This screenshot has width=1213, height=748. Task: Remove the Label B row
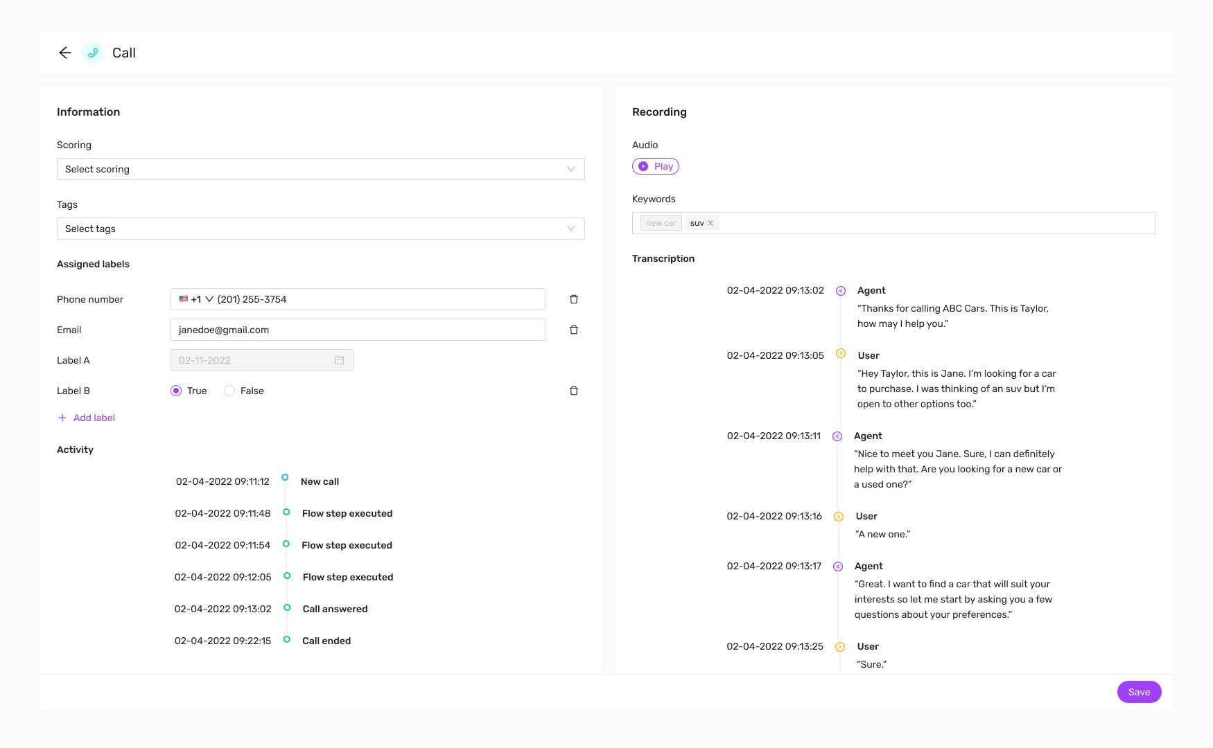coord(574,391)
